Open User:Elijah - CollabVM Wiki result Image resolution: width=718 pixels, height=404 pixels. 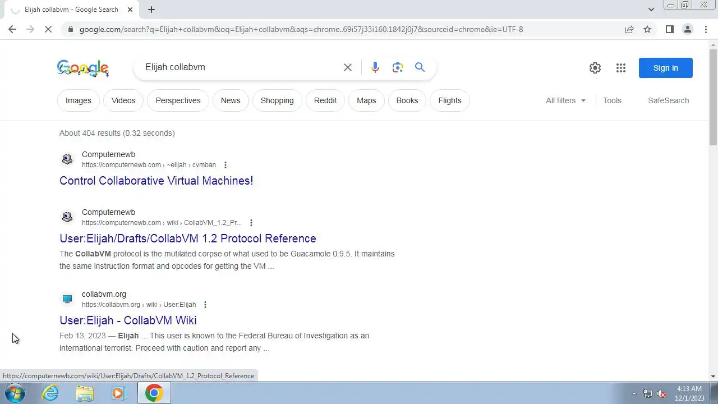click(x=128, y=320)
